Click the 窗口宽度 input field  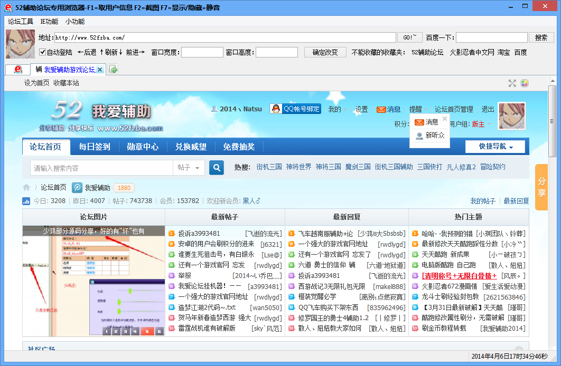202,53
